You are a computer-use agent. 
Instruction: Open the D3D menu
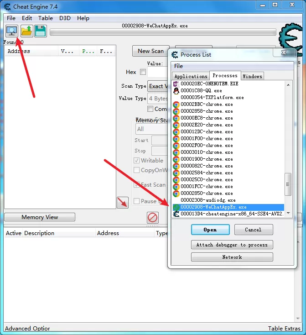[x=65, y=18]
